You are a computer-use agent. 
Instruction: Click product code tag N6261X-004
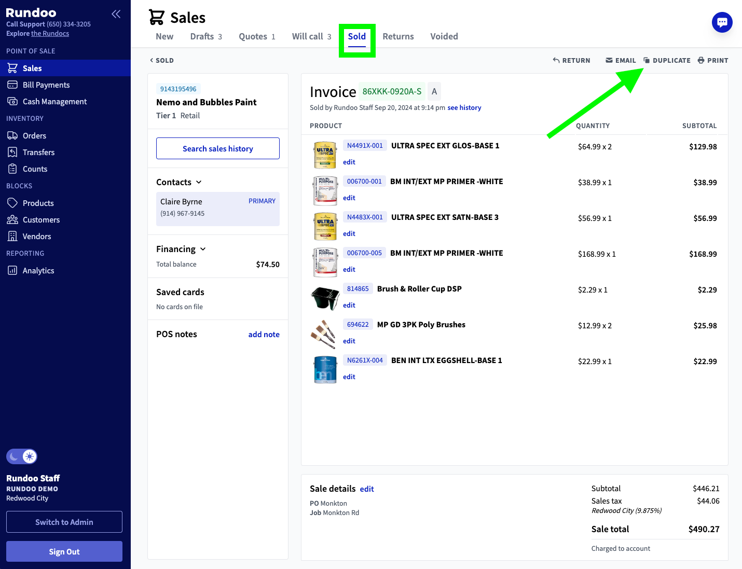click(365, 360)
